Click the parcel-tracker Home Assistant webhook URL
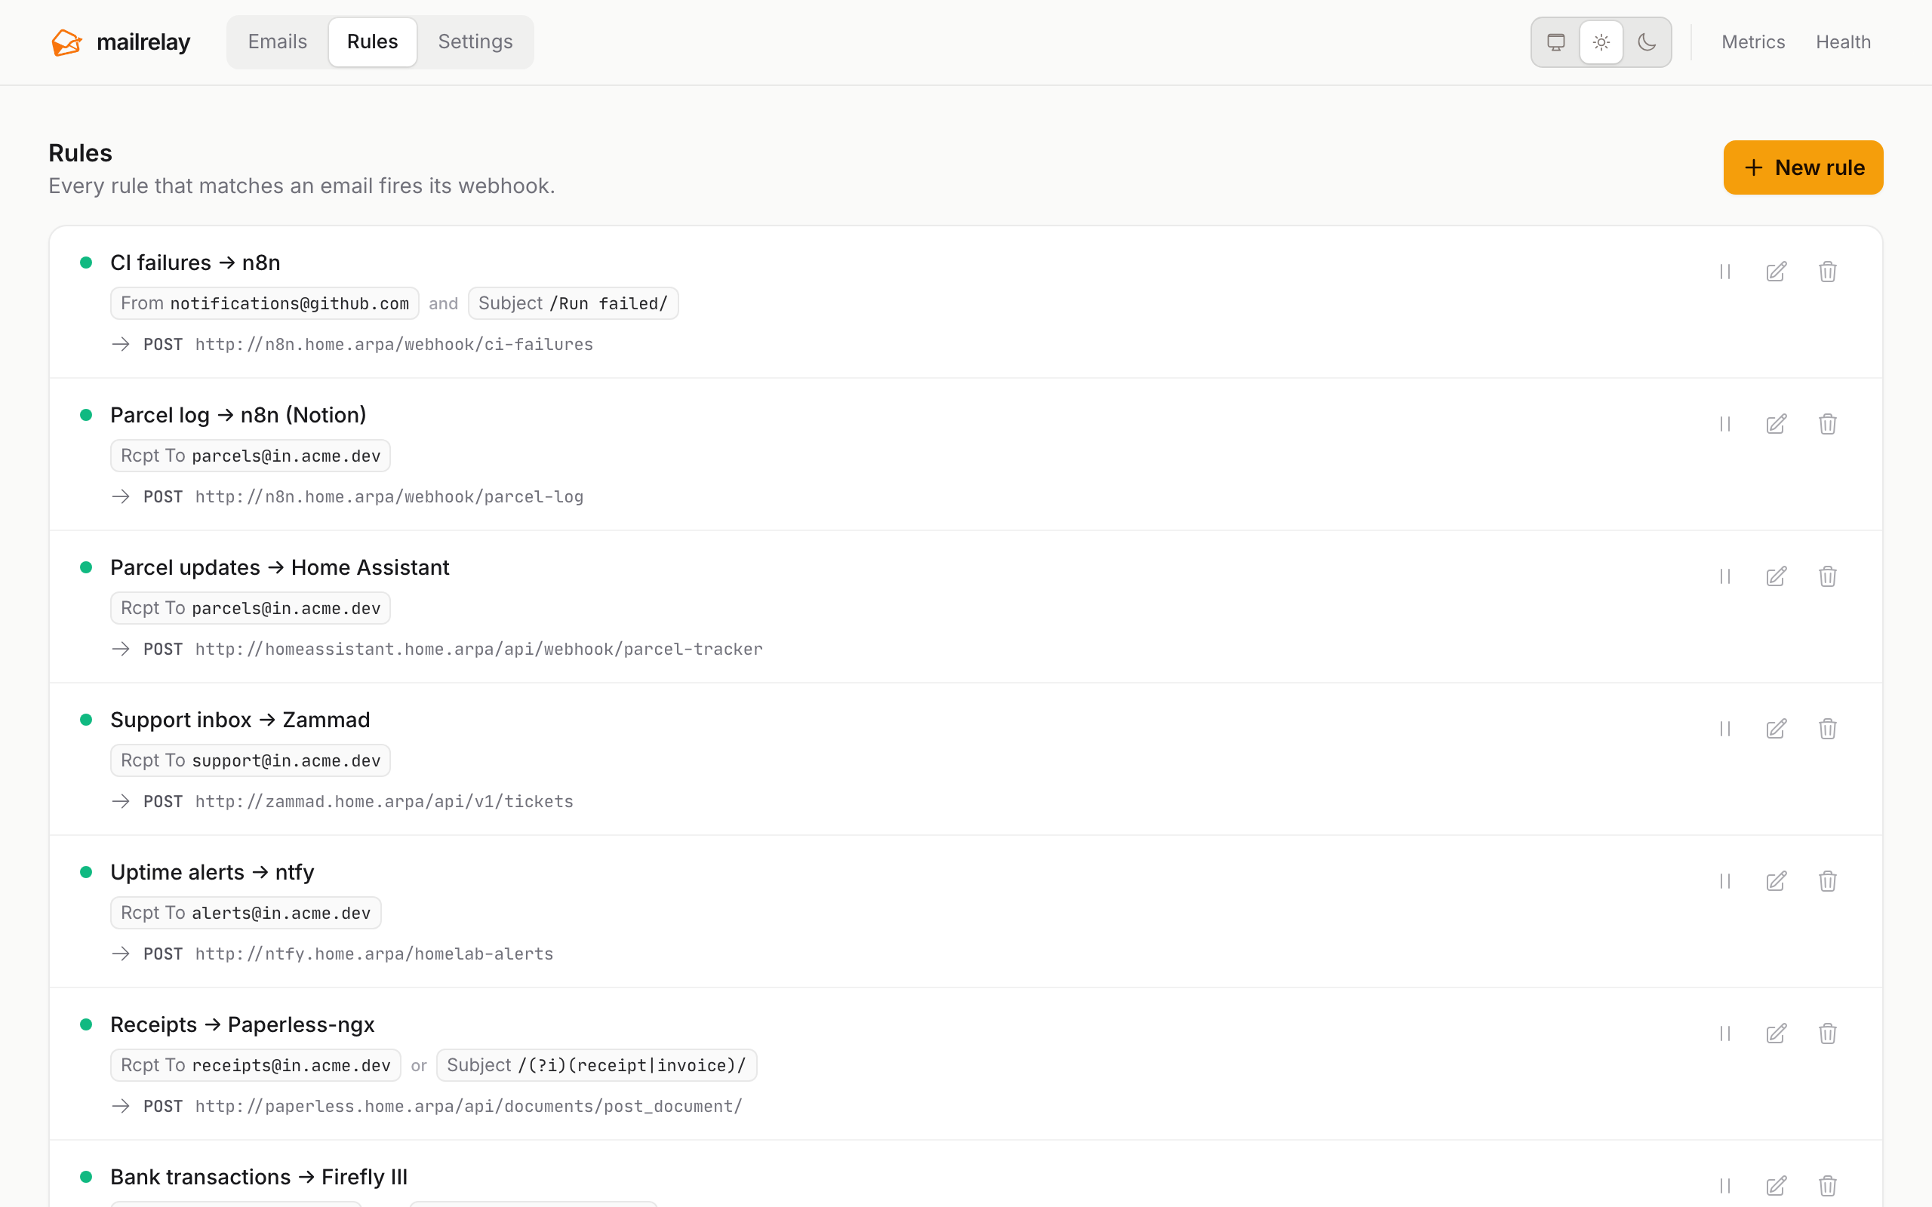Image resolution: width=1932 pixels, height=1207 pixels. [x=479, y=649]
